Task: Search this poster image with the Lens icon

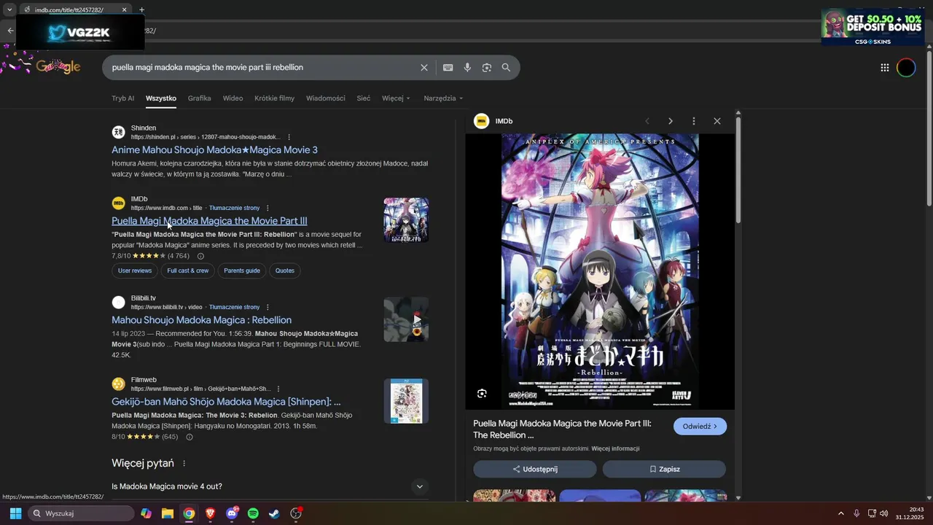Action: coord(482,394)
